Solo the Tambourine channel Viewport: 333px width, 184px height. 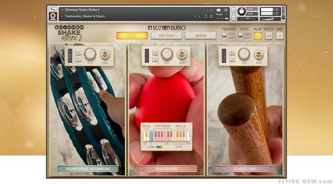pyautogui.click(x=78, y=59)
